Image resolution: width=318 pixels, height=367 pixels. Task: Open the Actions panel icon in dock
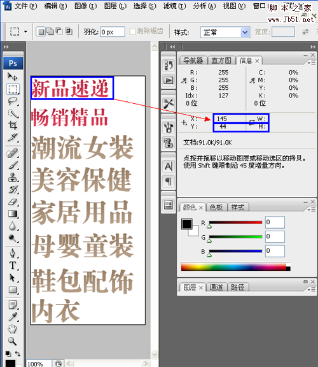click(x=169, y=80)
